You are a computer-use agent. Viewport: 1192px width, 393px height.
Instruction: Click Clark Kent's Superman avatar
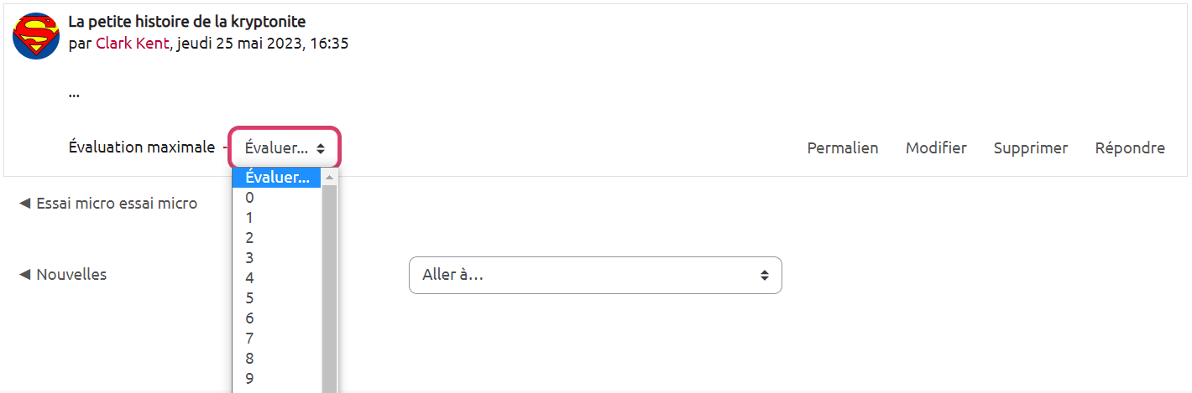pos(36,36)
